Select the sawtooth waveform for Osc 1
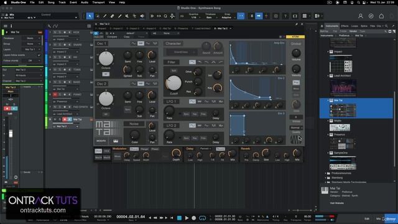 coord(141,44)
